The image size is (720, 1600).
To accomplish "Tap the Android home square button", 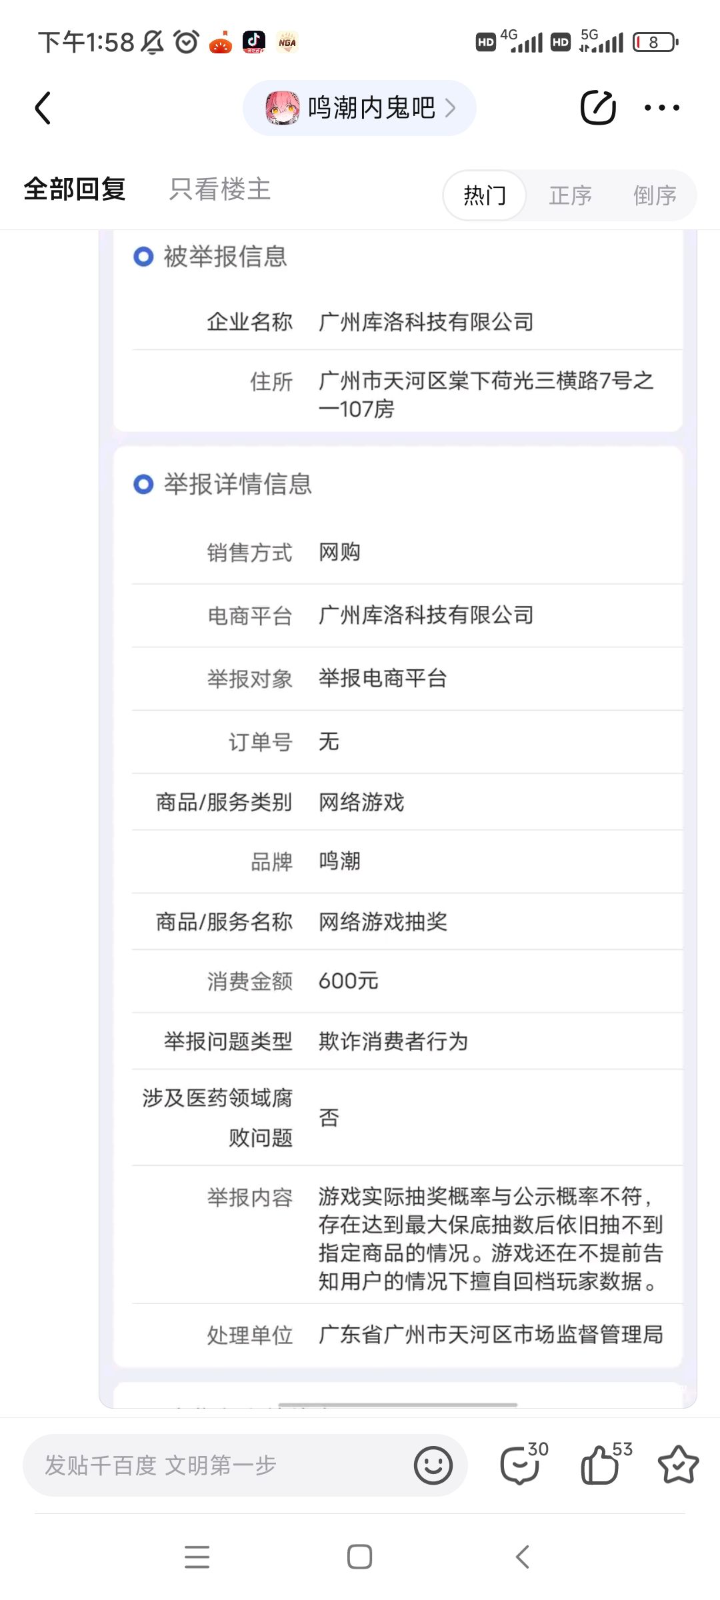I will tap(360, 1557).
